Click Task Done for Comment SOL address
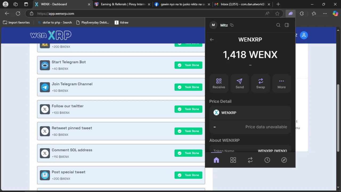 (188, 153)
